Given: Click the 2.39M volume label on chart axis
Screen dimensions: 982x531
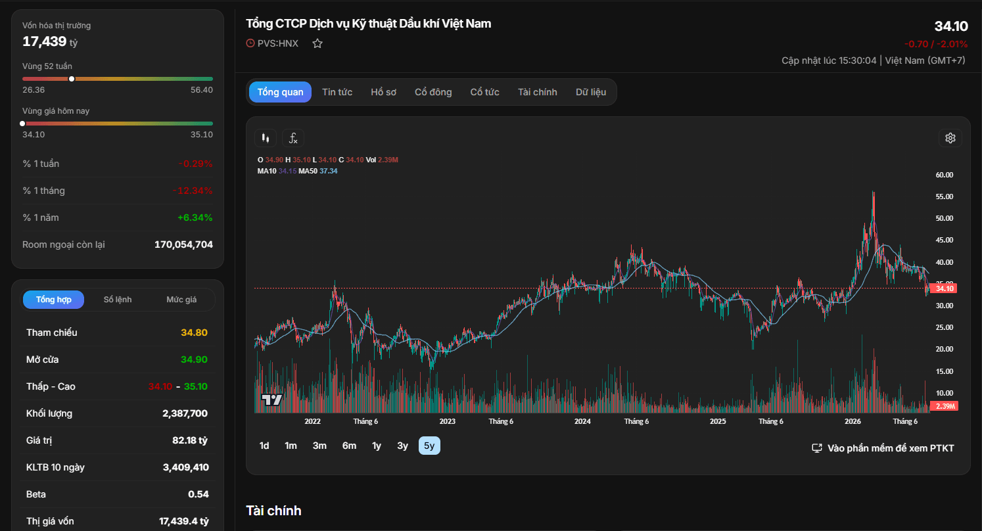Looking at the screenshot, I should click(x=945, y=405).
